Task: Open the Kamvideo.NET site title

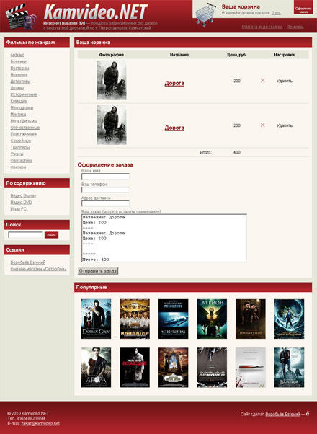Action: tap(95, 12)
